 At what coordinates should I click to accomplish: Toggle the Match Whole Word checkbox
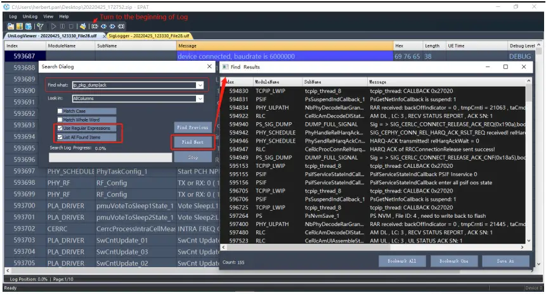click(x=60, y=120)
